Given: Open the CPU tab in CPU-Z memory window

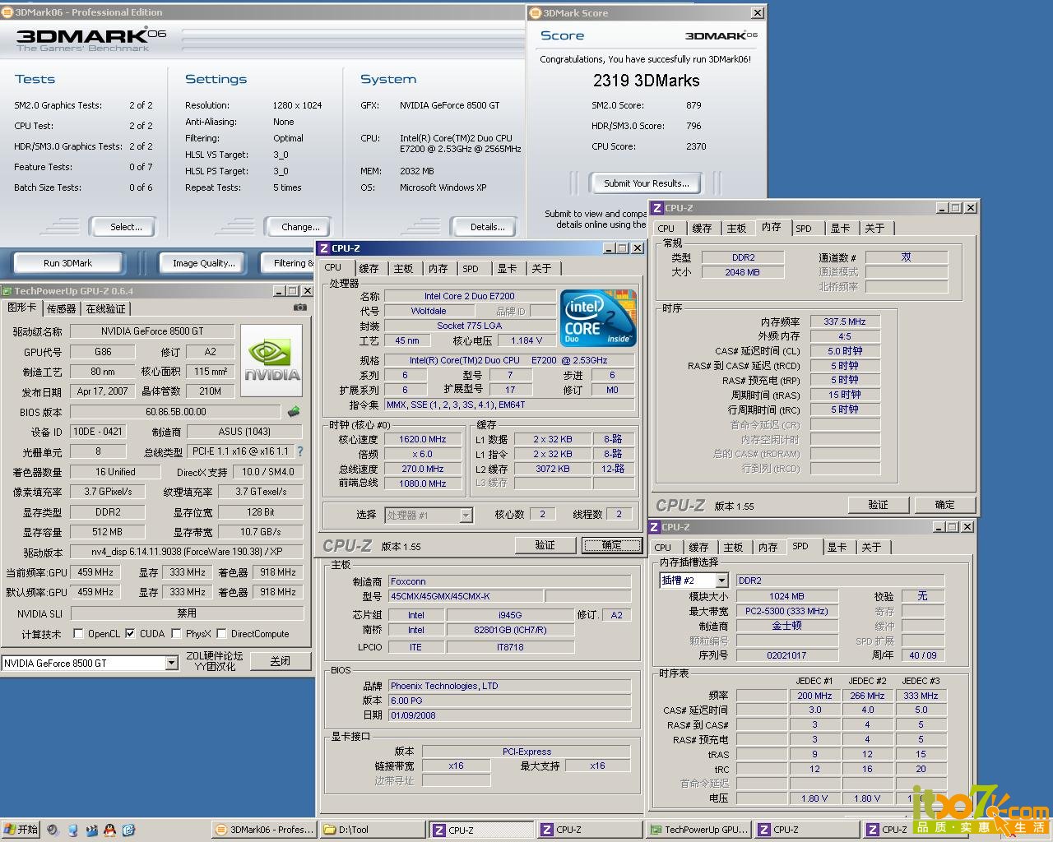Looking at the screenshot, I should (666, 229).
